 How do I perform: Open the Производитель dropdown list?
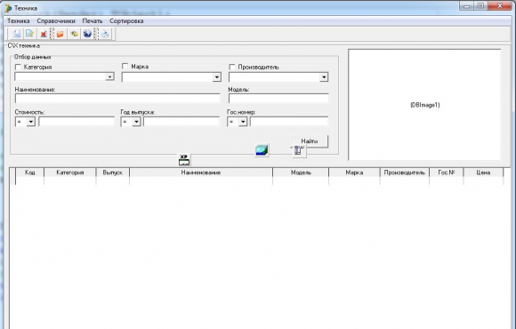coord(324,77)
